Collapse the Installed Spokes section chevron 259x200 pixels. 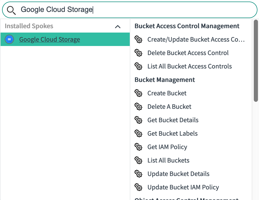(118, 26)
